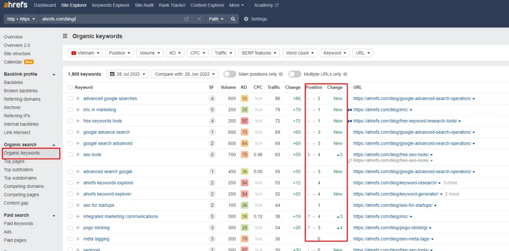Open the URL in new tab icon
The height and width of the screenshot is (251, 509).
[x=187, y=19]
